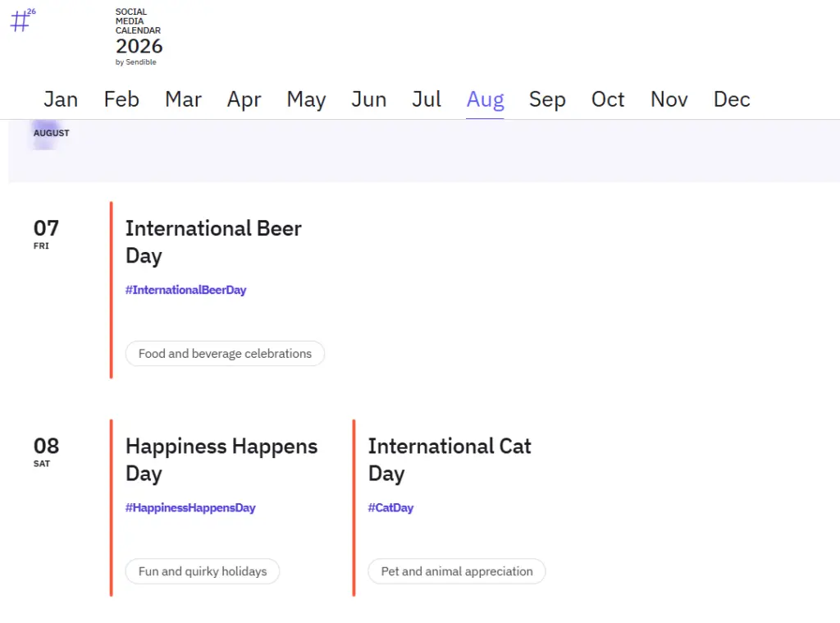Click the hashtag 26 logo icon
Image resolution: width=840 pixels, height=623 pixels.
(23, 21)
